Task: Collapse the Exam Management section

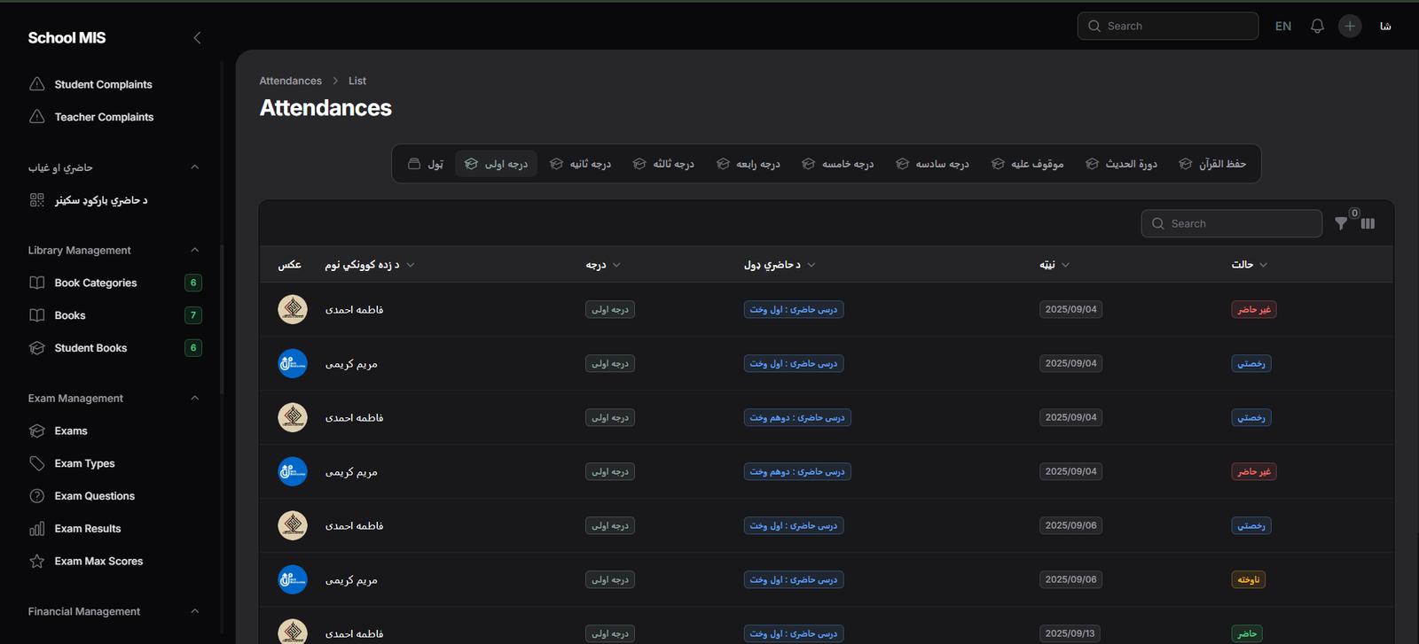Action: [194, 399]
